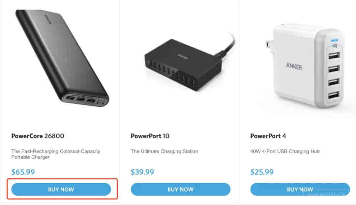
Task: Click the $65.99 price
Action: 23,172
